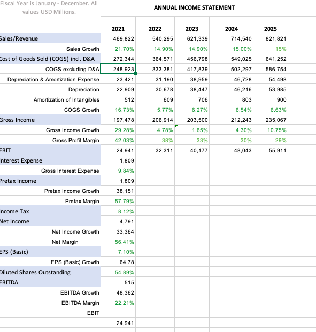The width and height of the screenshot is (316, 332).
Task: Click the 2022 Gross Profit Margin value 38%
Action: point(155,140)
